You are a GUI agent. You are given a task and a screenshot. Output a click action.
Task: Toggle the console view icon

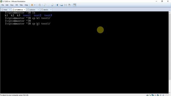click(75, 5)
